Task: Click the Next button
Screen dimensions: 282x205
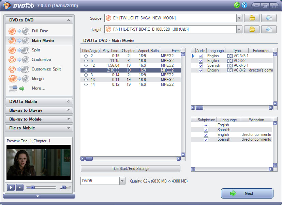Action: (247, 193)
